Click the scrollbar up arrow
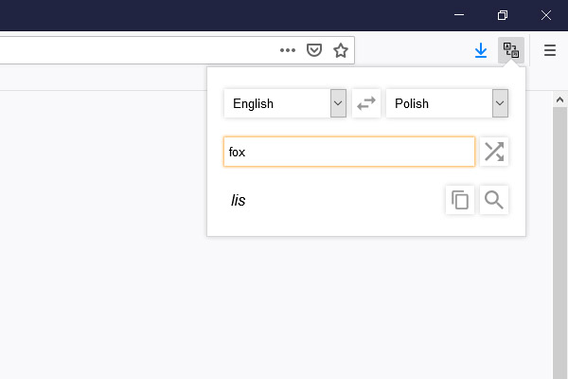This screenshot has height=379, width=568. [x=559, y=99]
